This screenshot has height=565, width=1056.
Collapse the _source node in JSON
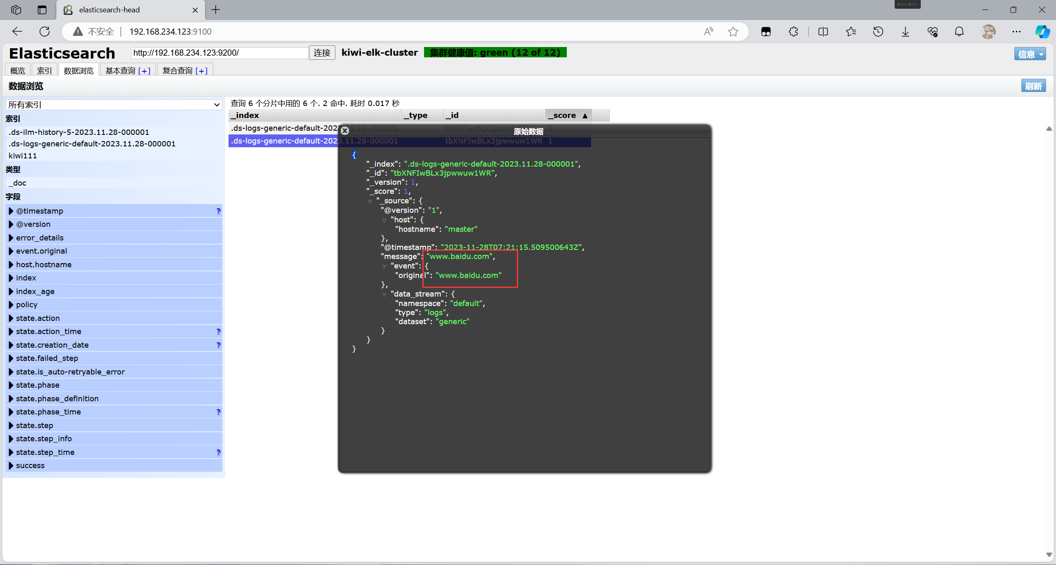coord(370,201)
